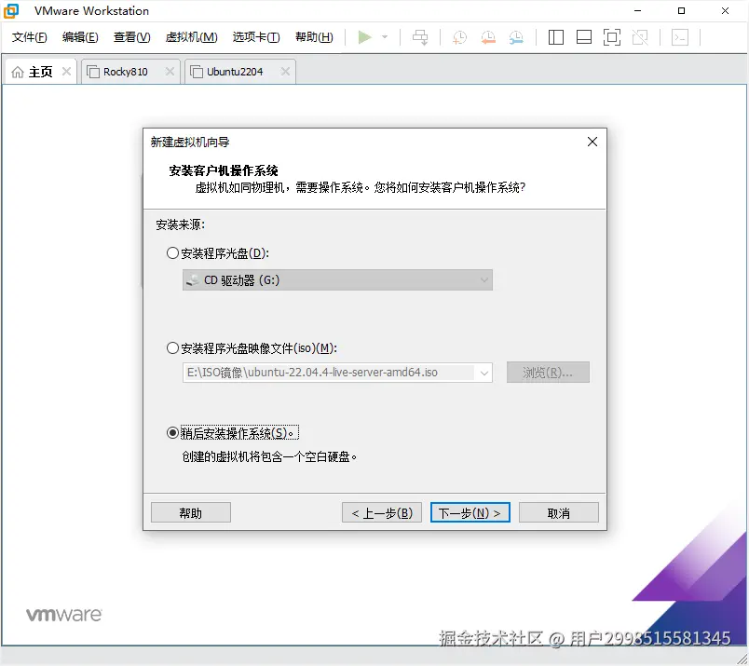
Task: Click the ISO file path input field
Action: point(329,373)
